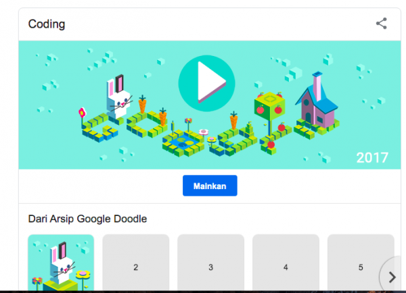
Task: Click the white rabbit in the doodle banner
Action: tap(119, 99)
